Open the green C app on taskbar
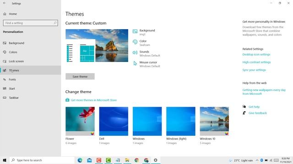The height and width of the screenshot is (164, 293). [109, 160]
